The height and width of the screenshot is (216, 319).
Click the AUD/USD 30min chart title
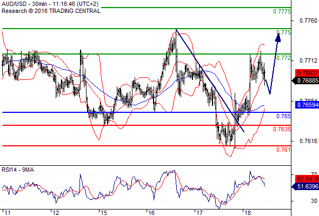click(x=50, y=4)
